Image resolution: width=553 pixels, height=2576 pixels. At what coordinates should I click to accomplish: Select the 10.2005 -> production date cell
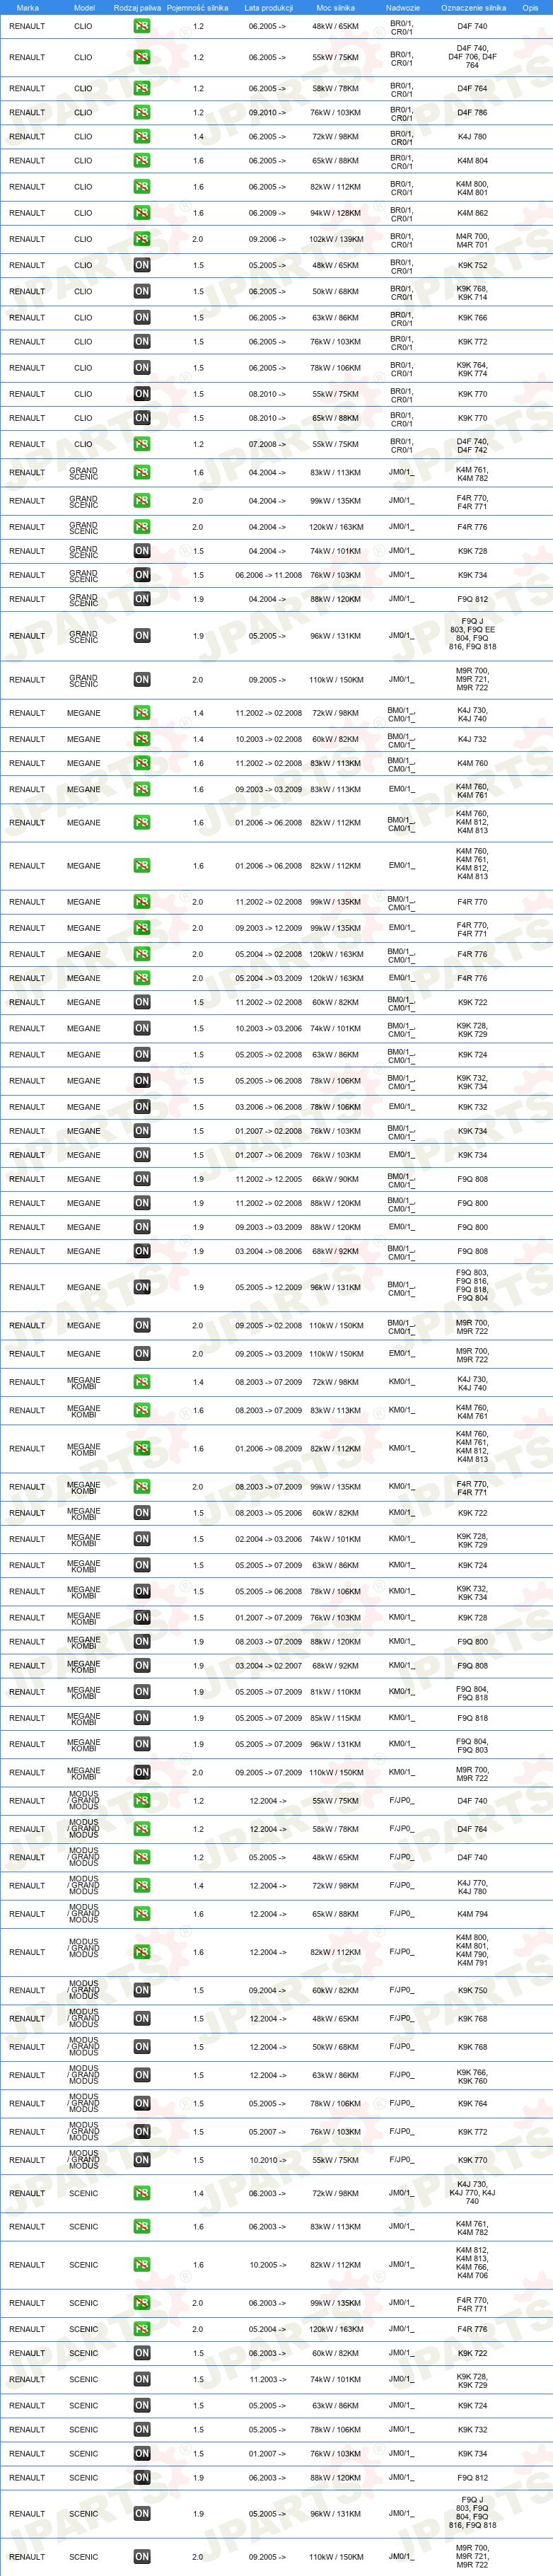(x=267, y=2264)
